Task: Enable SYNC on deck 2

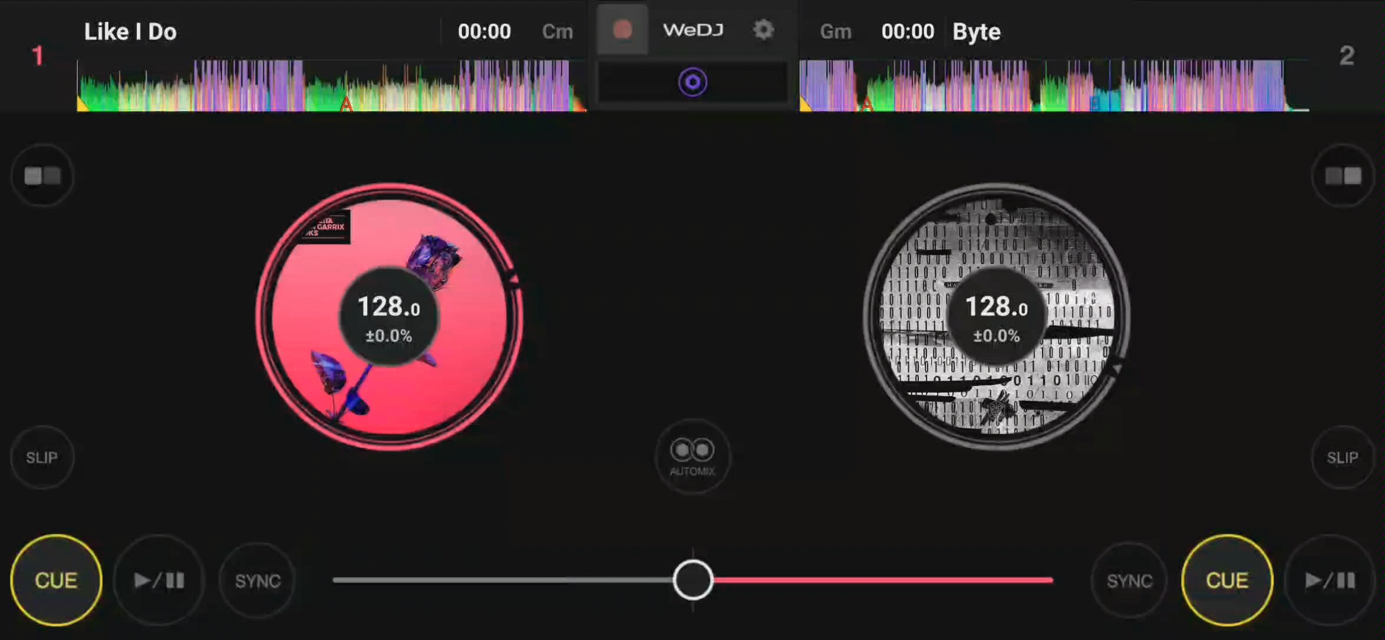Action: [x=1129, y=580]
